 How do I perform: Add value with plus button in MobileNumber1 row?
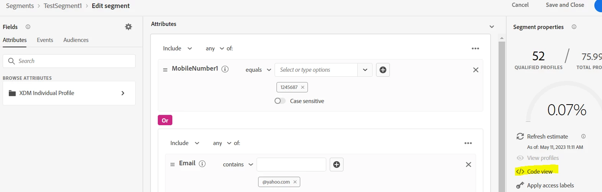pyautogui.click(x=383, y=70)
